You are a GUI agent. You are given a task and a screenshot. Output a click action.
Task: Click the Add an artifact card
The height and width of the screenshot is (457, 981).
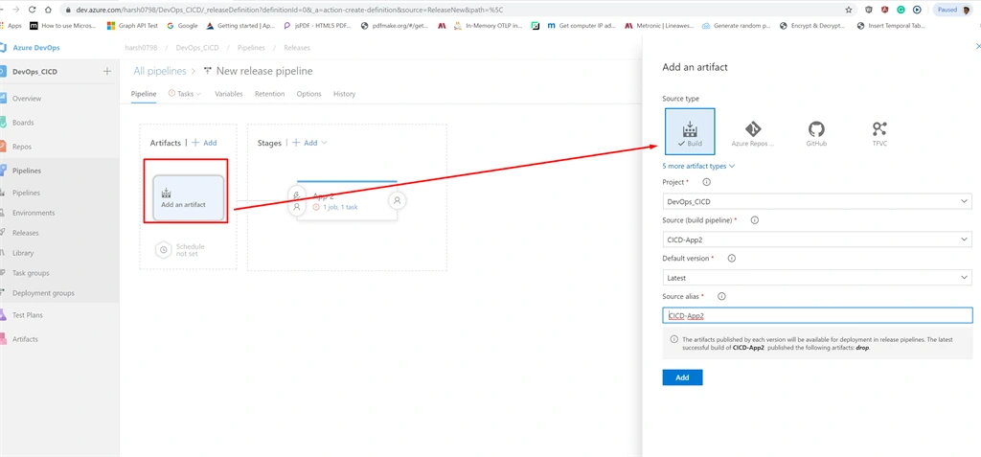pyautogui.click(x=189, y=197)
